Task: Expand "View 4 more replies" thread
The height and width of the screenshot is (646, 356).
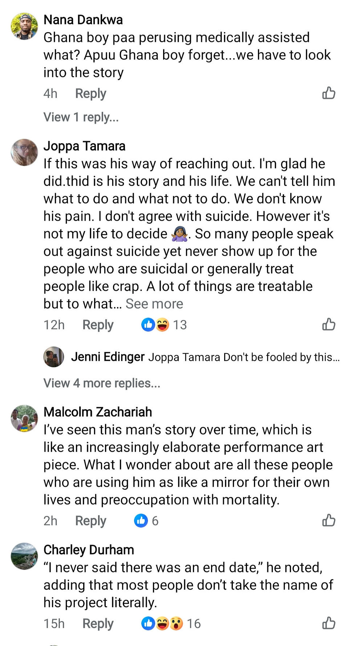Action: point(102,383)
